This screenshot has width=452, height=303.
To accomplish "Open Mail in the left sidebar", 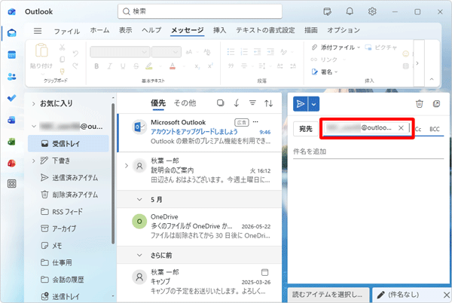I will pyautogui.click(x=11, y=33).
